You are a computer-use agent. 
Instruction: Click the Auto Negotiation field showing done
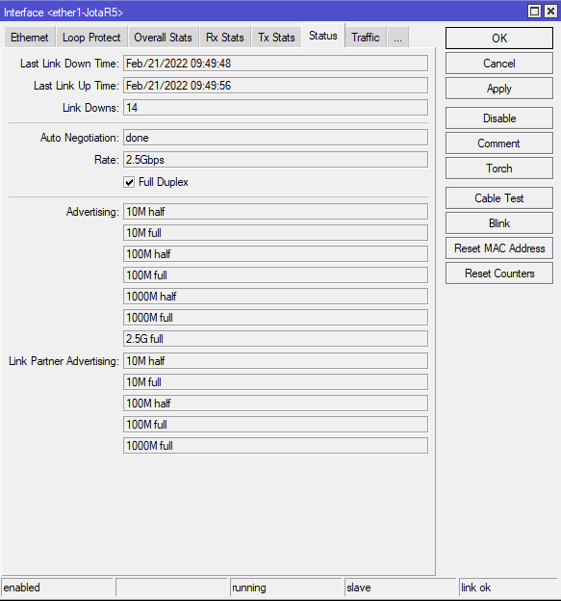point(275,138)
